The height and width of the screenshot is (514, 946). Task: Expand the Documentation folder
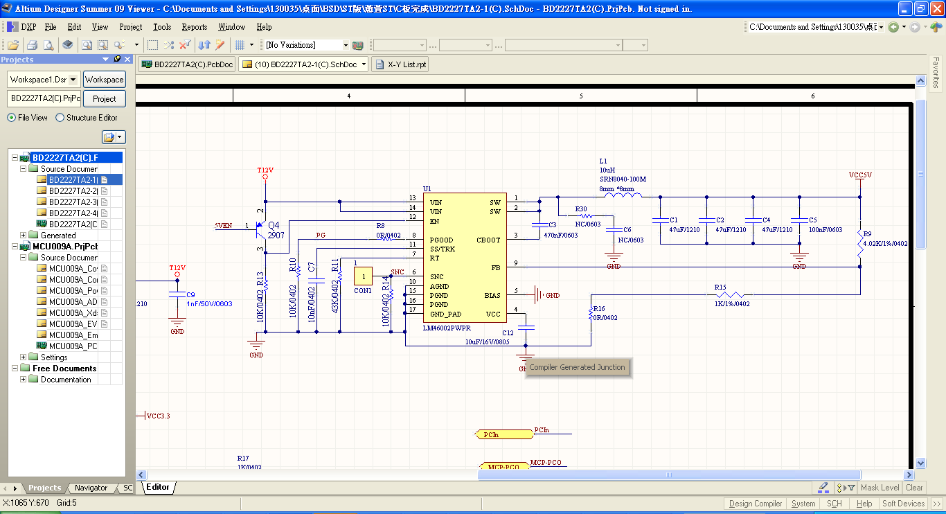(x=23, y=380)
